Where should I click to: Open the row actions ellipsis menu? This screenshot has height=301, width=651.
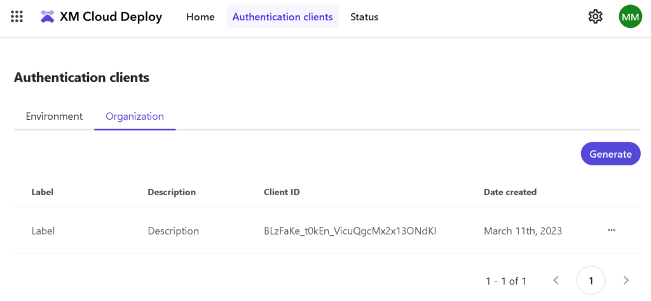[611, 231]
